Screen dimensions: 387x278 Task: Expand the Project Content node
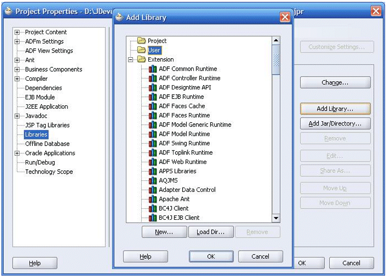pos(17,32)
